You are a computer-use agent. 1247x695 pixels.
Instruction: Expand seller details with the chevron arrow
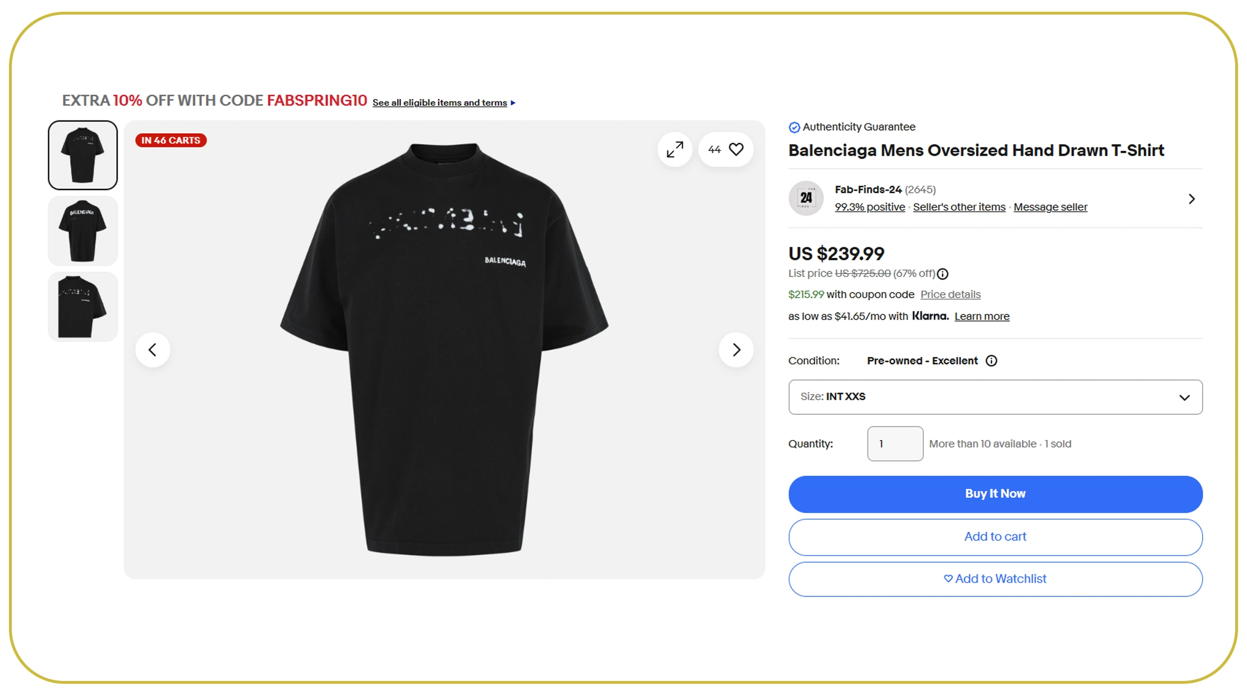pos(1191,199)
